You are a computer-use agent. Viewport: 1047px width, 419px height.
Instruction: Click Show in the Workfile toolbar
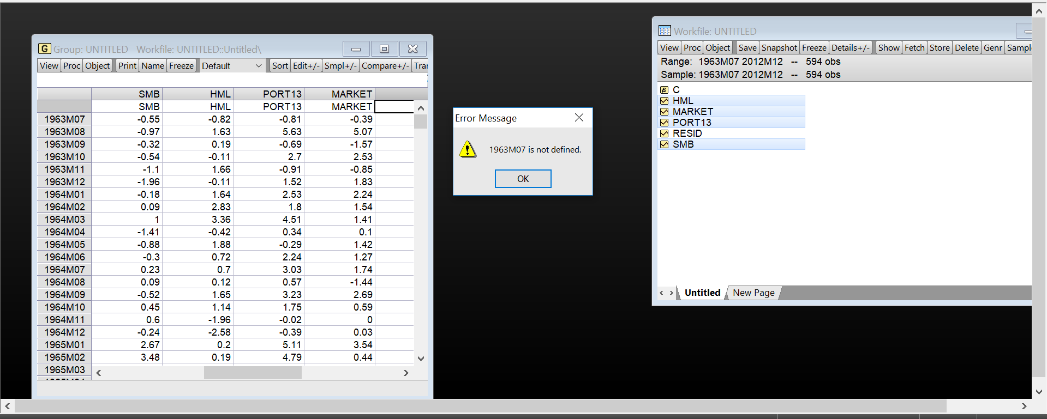pos(889,48)
